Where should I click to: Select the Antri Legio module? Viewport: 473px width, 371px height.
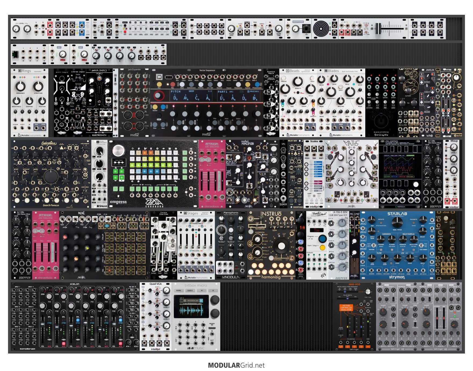point(62,103)
